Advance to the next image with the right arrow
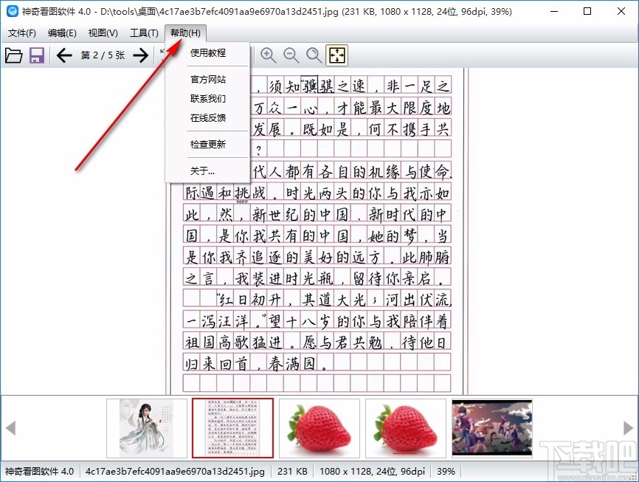 click(x=141, y=55)
